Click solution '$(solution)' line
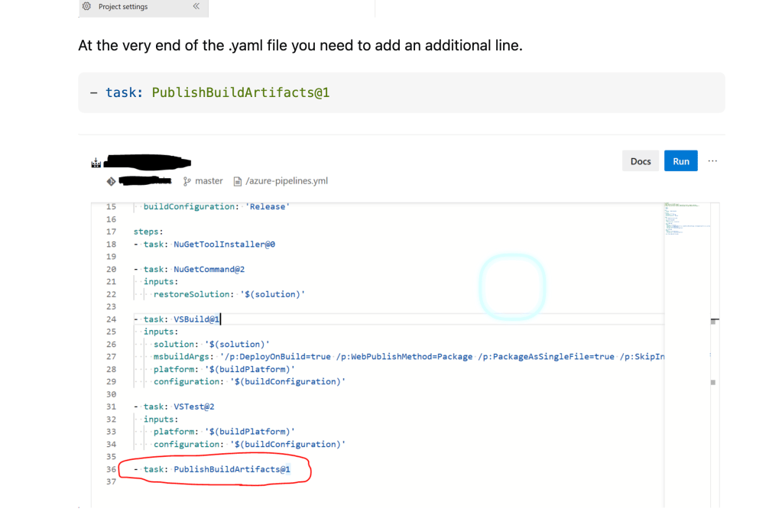 (212, 344)
